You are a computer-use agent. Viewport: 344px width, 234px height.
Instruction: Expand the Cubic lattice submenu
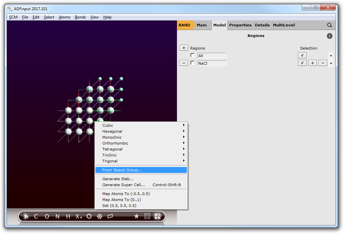(141, 125)
